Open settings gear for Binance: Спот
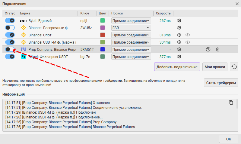241x144 pixels. click(x=179, y=35)
